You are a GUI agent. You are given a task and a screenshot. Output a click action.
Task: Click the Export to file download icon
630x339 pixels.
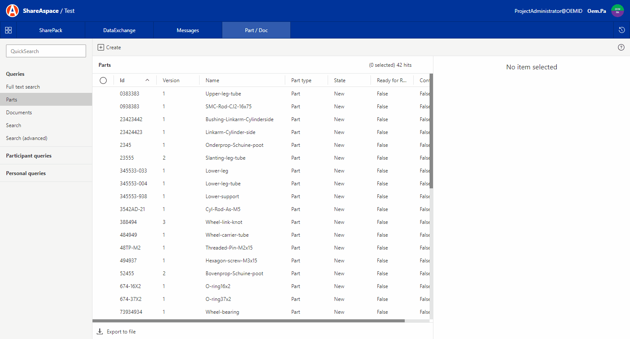point(100,331)
